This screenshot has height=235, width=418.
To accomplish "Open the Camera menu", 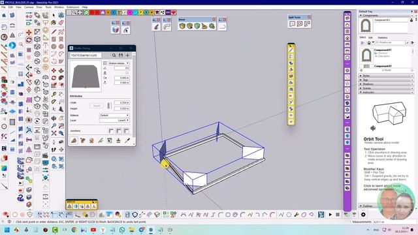I will [x=29, y=7].
